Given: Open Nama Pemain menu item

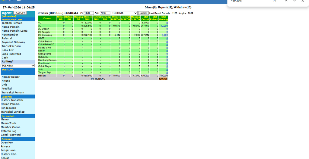Looking at the screenshot, I should pos(11,27).
